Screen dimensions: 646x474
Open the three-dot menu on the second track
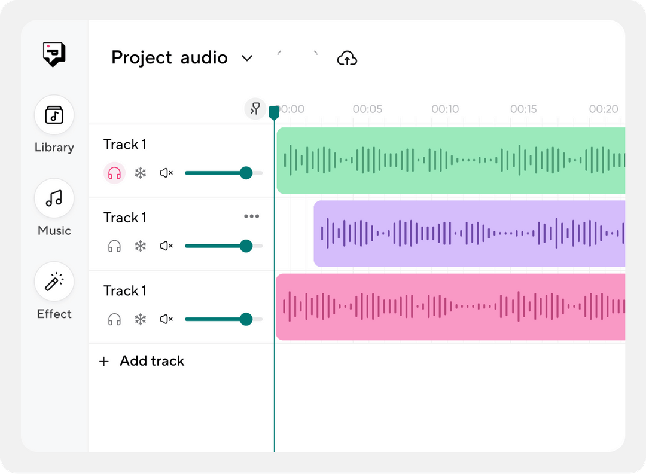[252, 216]
